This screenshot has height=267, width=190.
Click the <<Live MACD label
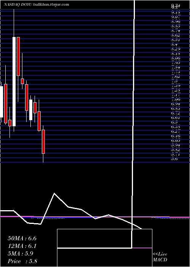click(160, 257)
